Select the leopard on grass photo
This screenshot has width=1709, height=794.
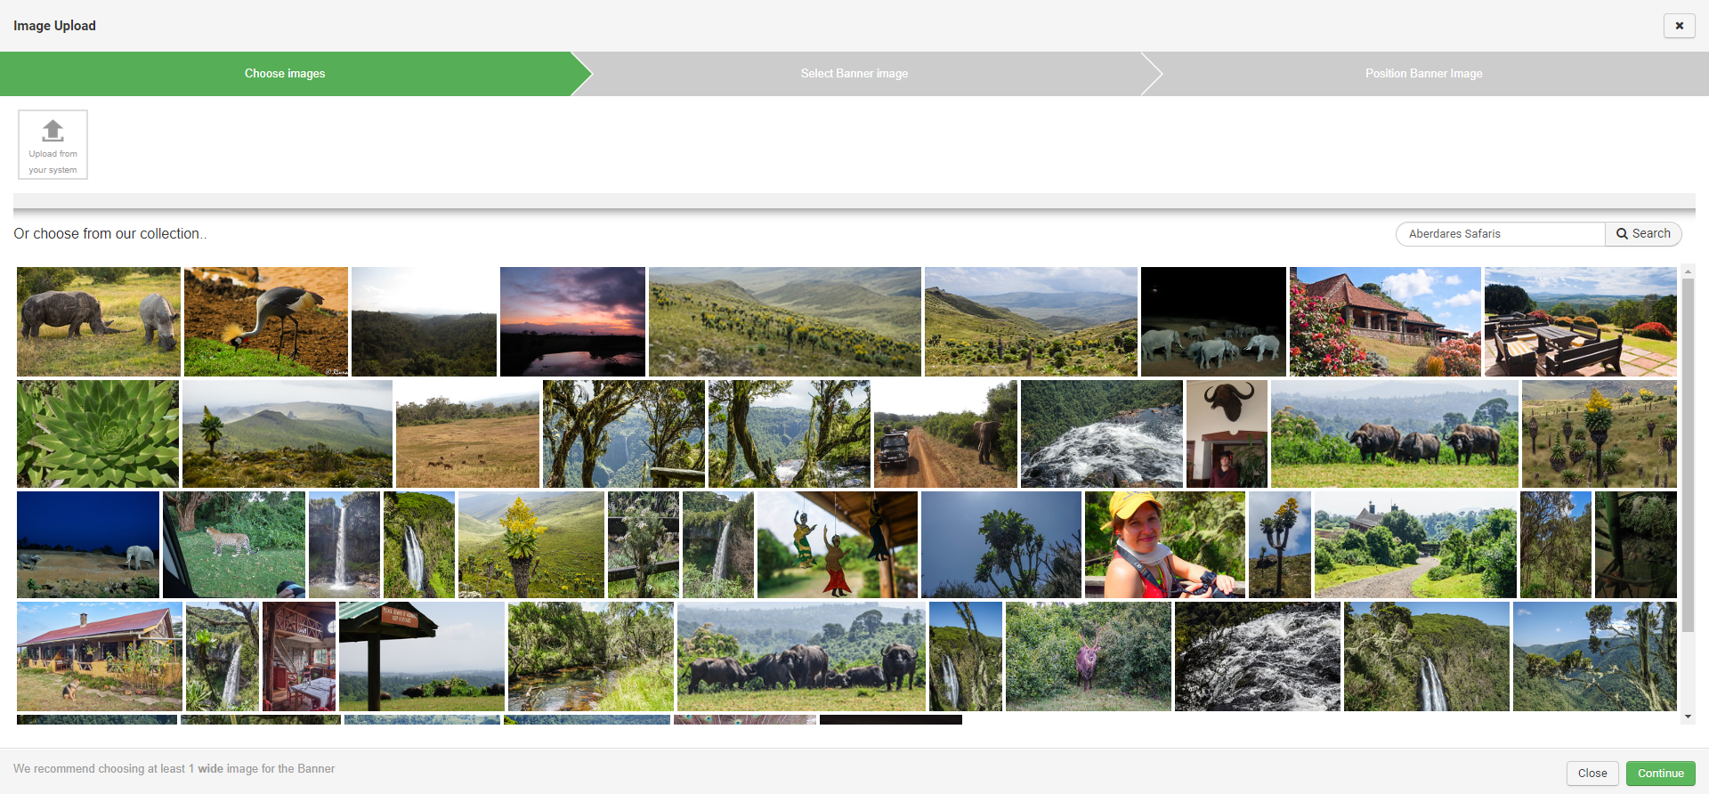pyautogui.click(x=233, y=544)
